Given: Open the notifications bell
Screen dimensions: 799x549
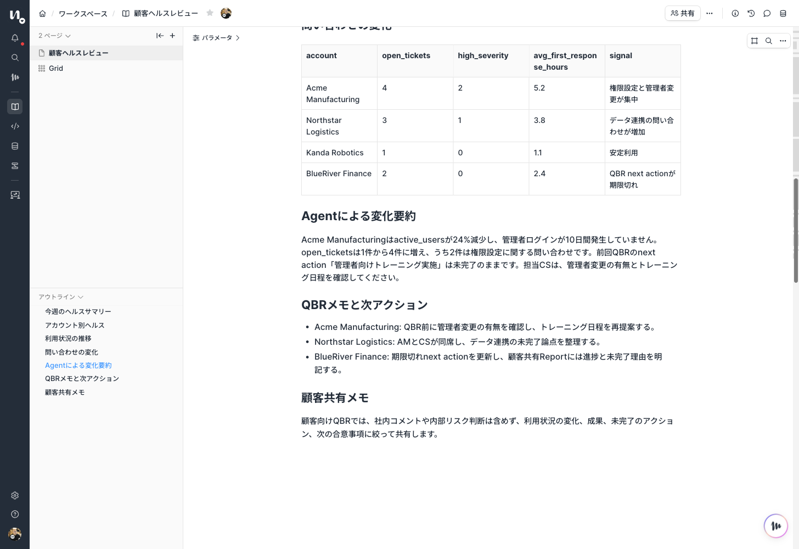Looking at the screenshot, I should point(15,38).
